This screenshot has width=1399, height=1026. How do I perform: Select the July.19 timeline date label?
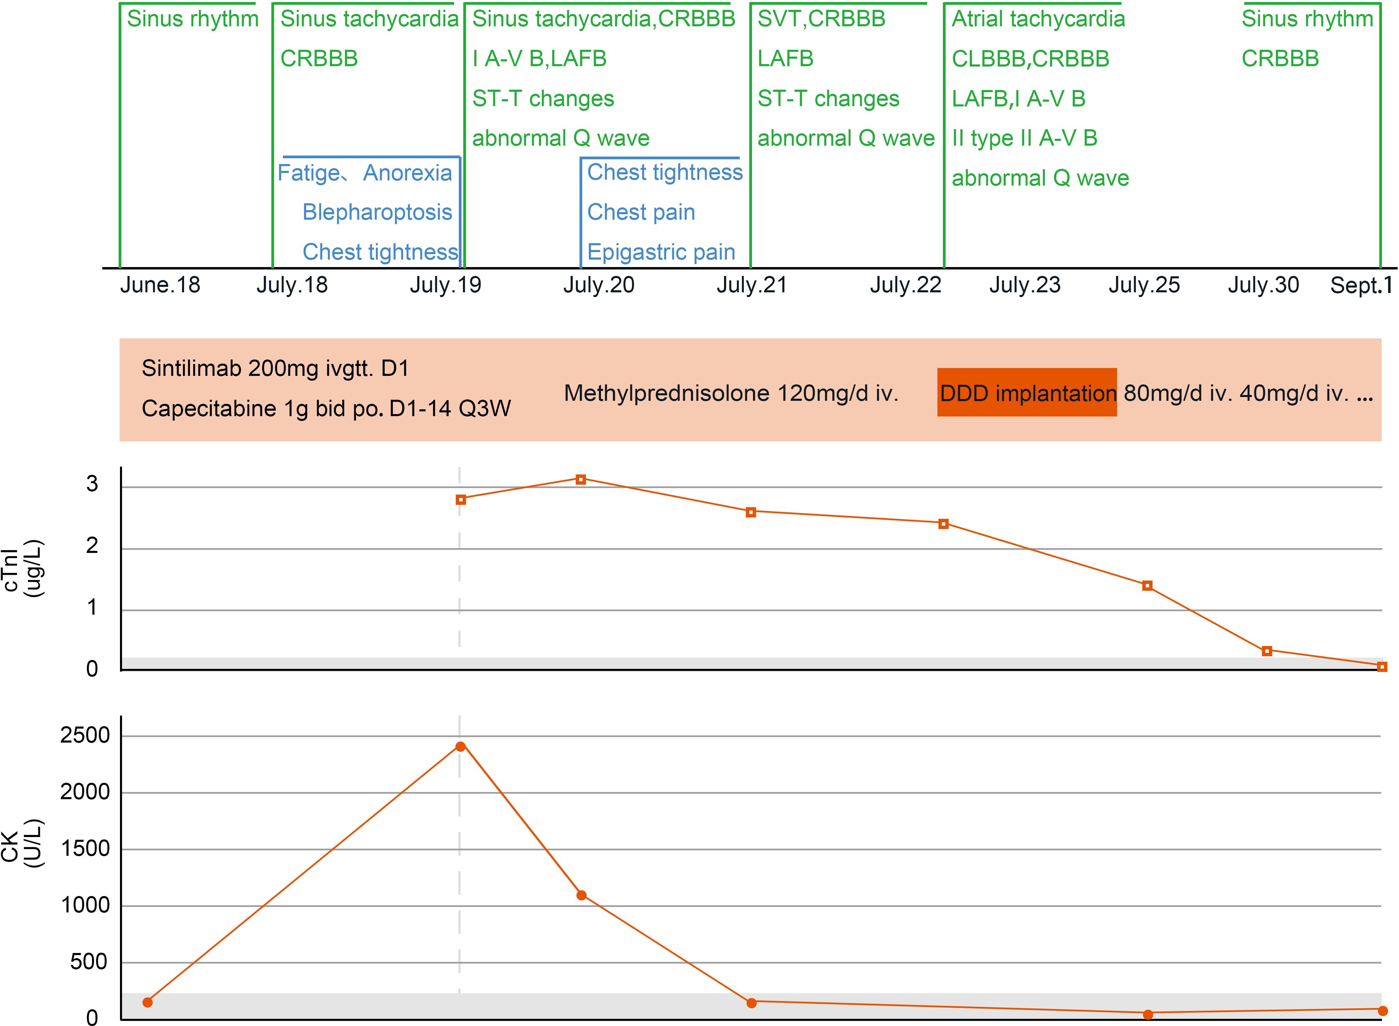[x=445, y=285]
